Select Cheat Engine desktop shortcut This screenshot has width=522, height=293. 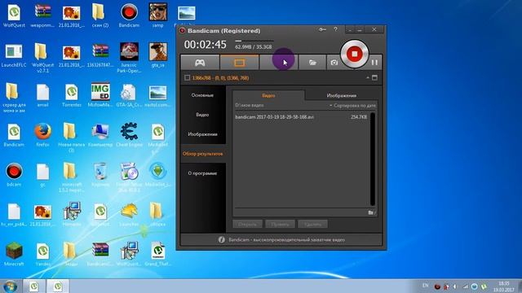[x=129, y=135]
